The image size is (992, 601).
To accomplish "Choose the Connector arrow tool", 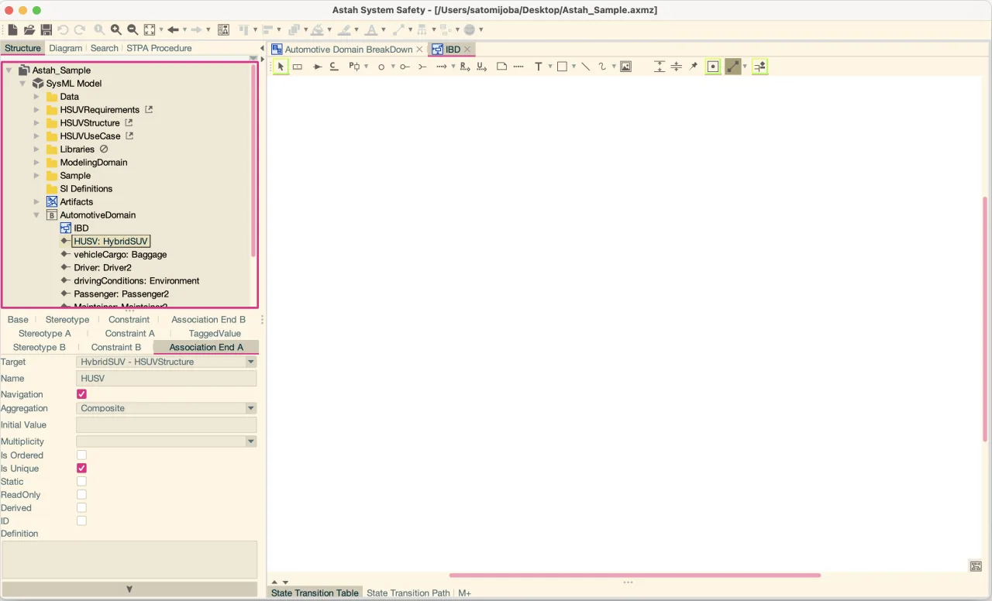I will tap(317, 67).
